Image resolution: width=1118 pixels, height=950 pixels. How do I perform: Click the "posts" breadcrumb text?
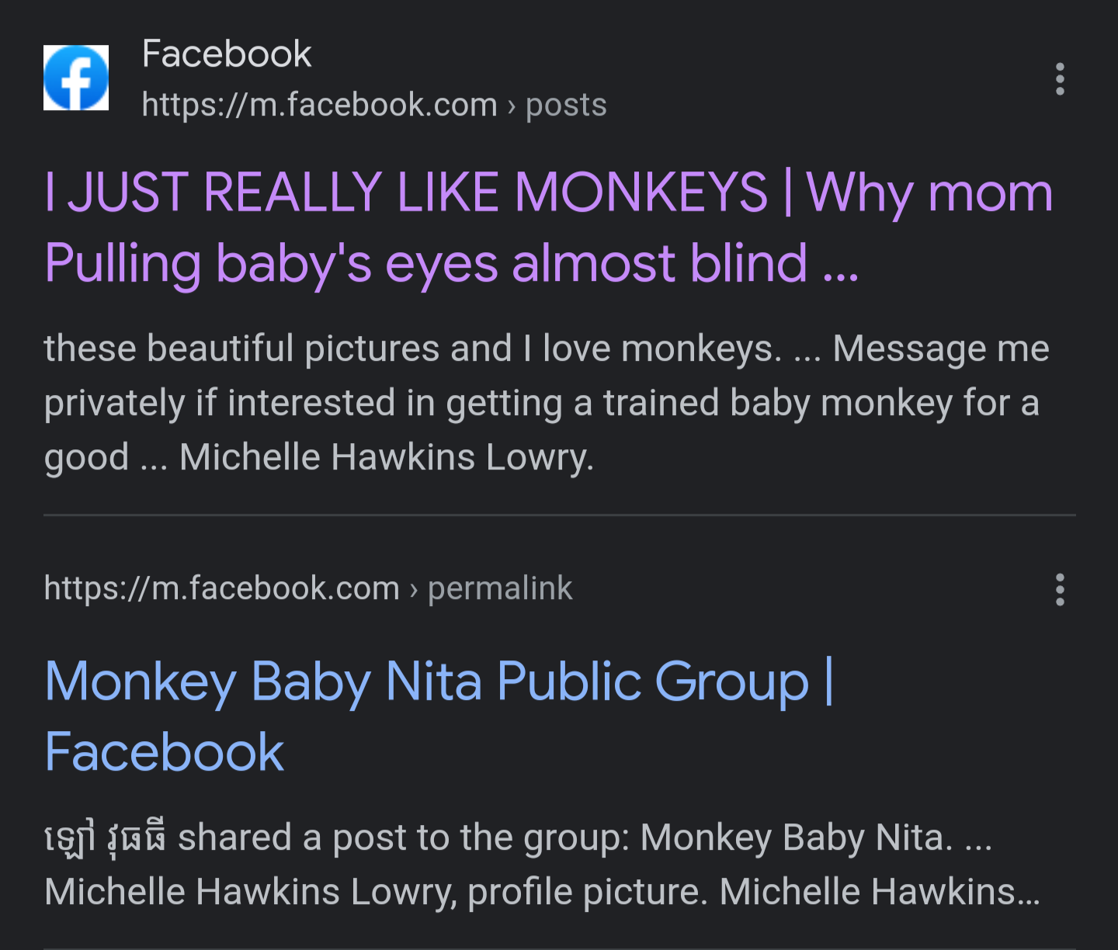point(566,105)
